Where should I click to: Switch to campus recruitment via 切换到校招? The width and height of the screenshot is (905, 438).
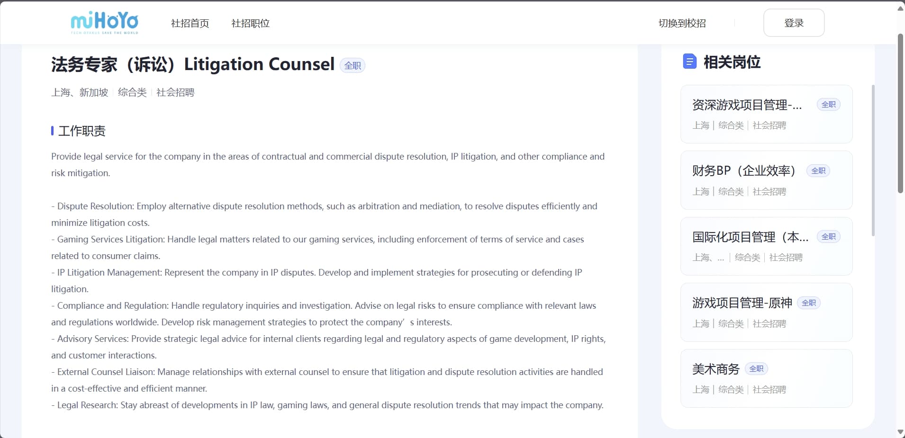[682, 23]
